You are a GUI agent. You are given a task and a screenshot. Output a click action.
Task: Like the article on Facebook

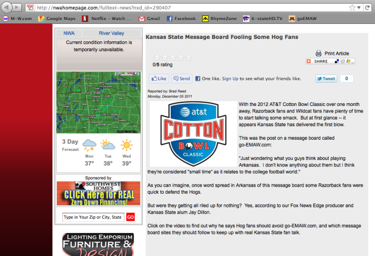coord(159,78)
